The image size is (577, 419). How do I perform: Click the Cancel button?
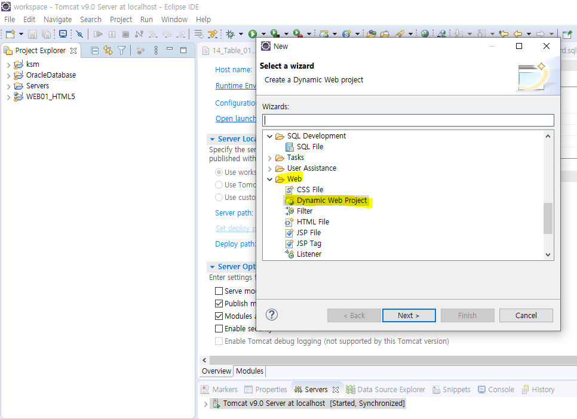click(x=526, y=315)
